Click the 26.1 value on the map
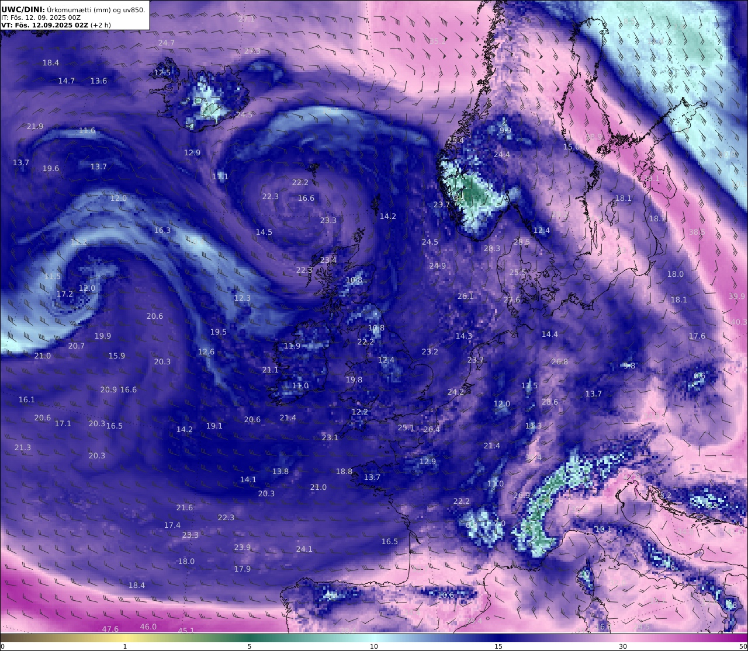Viewport: 748px width, 651px height. coord(466,297)
